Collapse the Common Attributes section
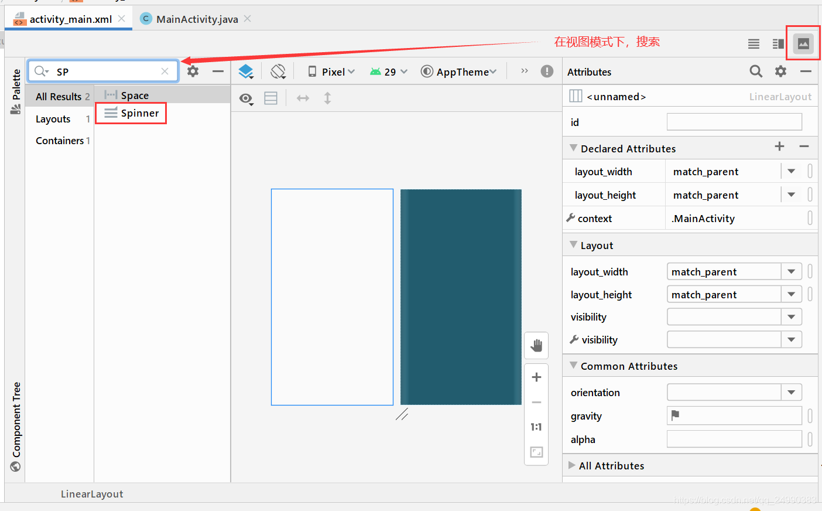 pyautogui.click(x=573, y=366)
